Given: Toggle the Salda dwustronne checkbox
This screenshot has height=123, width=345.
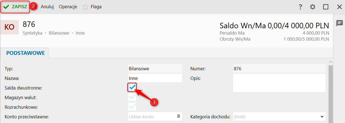Looking at the screenshot, I should click(x=132, y=87).
